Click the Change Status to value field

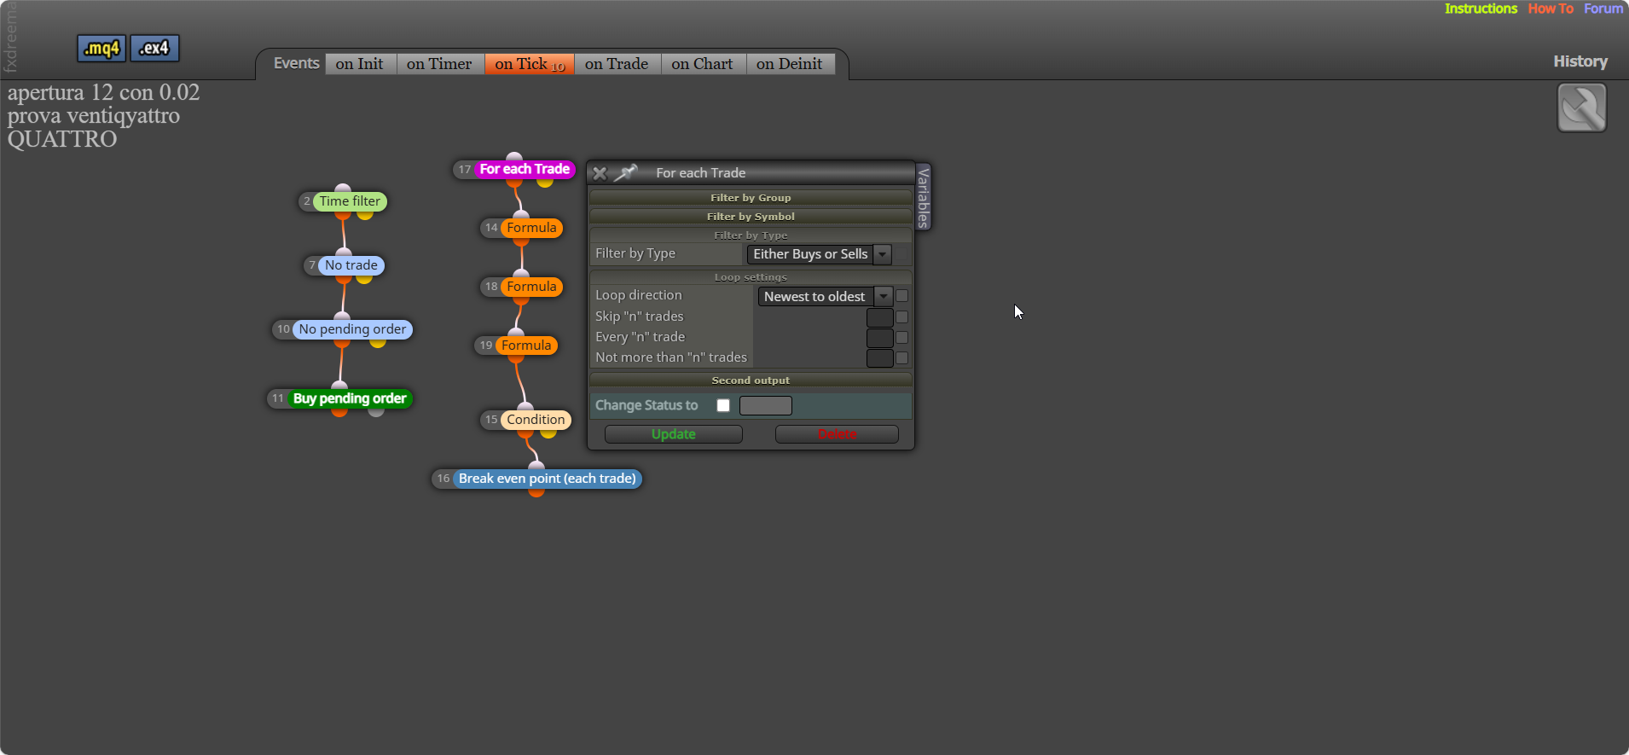click(x=765, y=406)
